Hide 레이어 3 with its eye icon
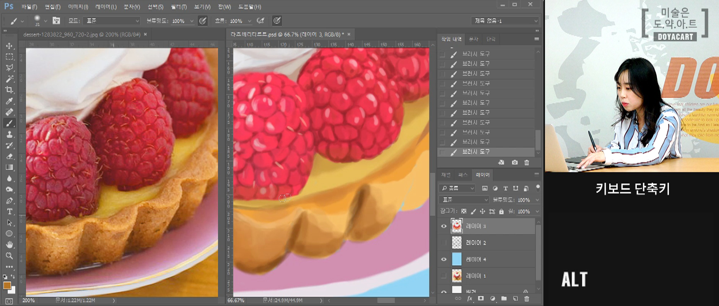The height and width of the screenshot is (306, 719). 444,226
